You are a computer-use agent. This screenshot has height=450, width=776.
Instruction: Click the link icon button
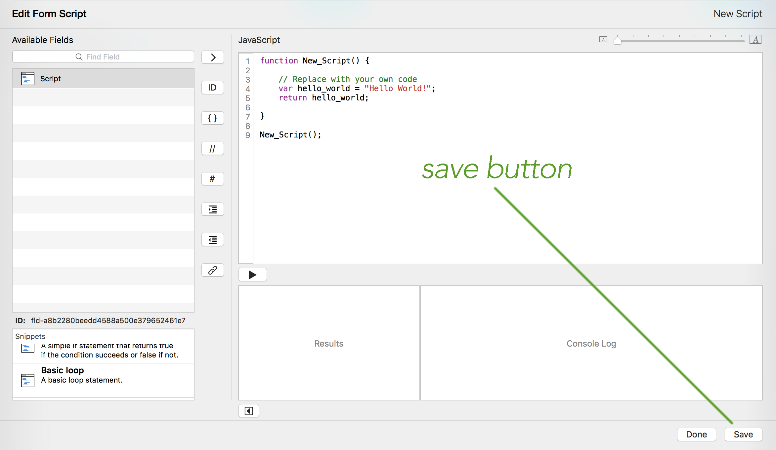click(x=213, y=270)
